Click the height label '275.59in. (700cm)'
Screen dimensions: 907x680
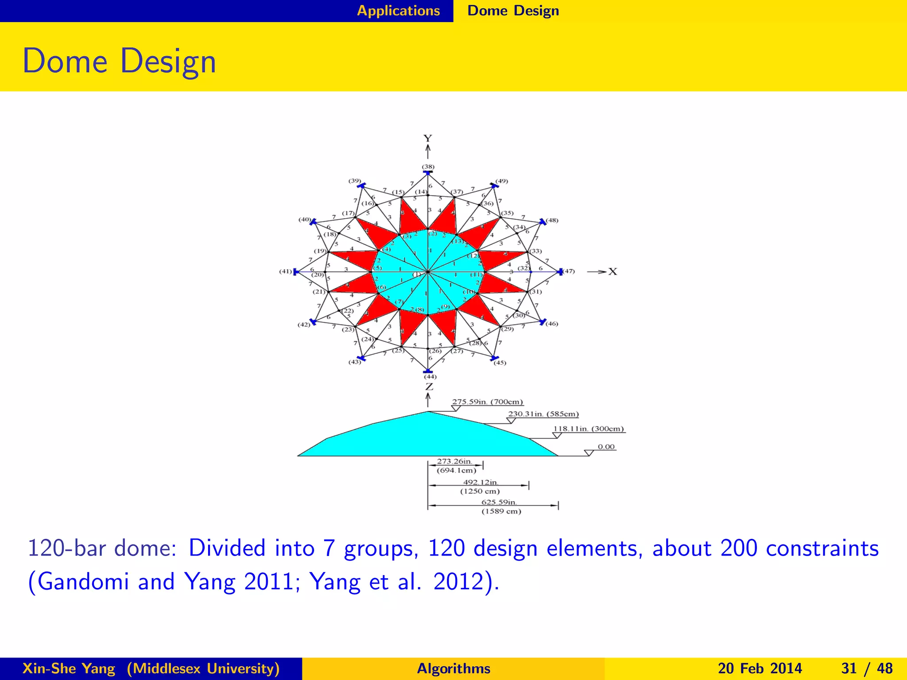[x=488, y=402]
